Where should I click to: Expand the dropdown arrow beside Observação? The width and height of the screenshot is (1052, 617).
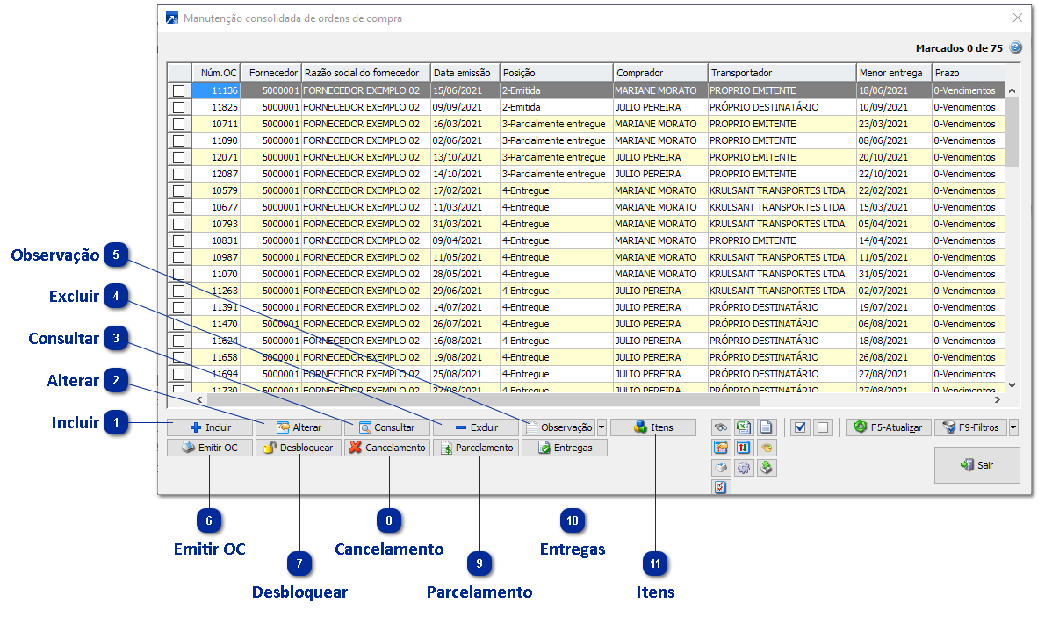coord(602,427)
